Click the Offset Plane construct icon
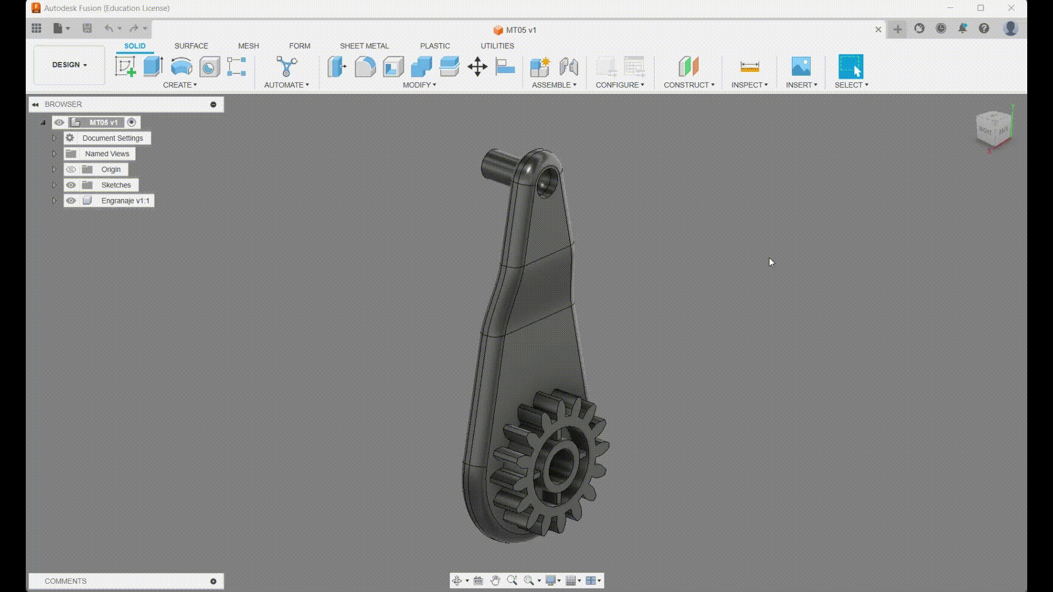Image resolution: width=1053 pixels, height=592 pixels. [689, 66]
